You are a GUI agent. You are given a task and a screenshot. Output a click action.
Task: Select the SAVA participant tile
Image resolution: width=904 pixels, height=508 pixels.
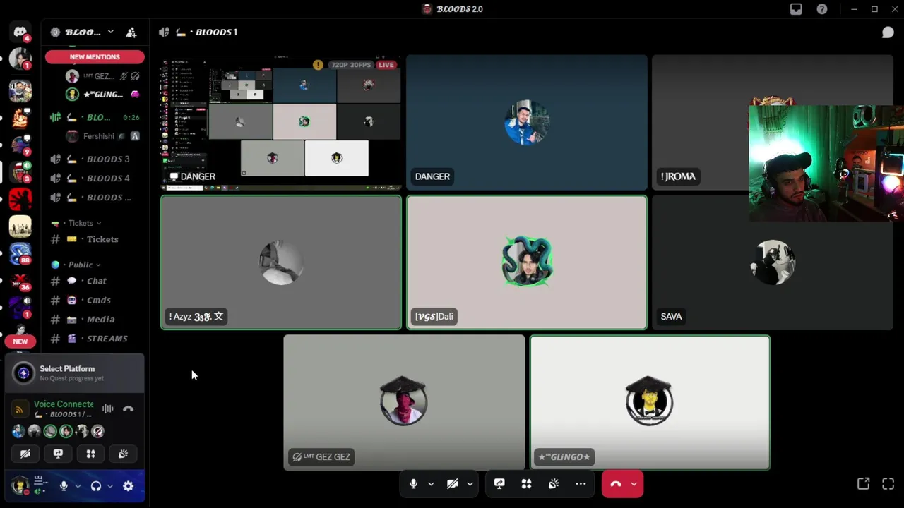[x=773, y=262]
